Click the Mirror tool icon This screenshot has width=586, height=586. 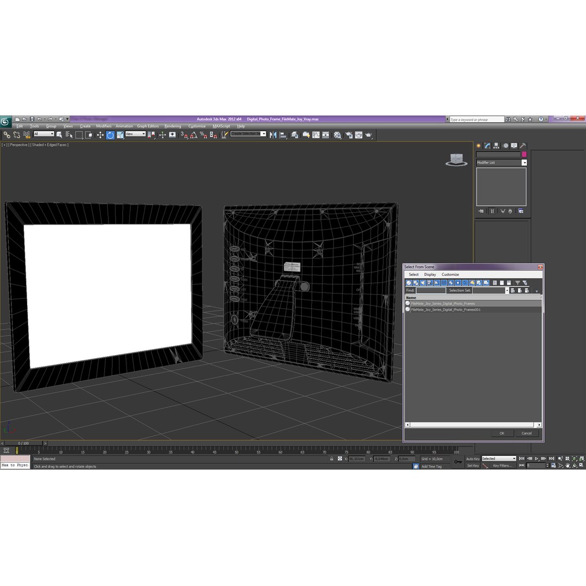[x=273, y=135]
